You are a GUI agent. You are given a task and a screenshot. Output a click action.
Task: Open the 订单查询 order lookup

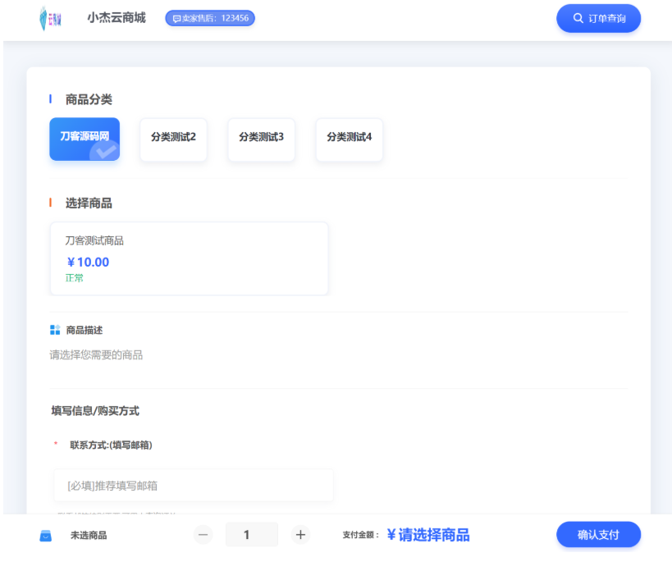coord(598,17)
